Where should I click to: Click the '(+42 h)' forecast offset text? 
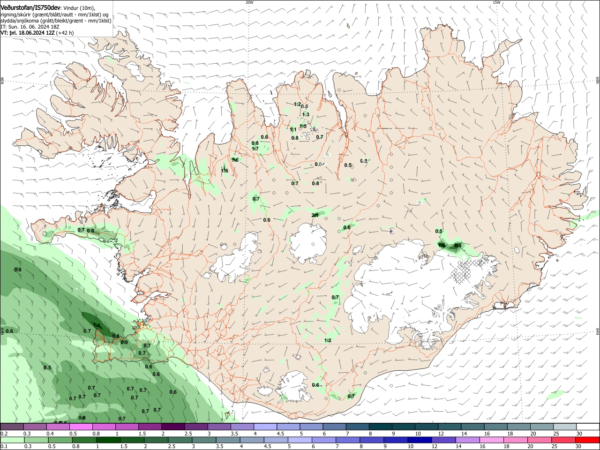point(65,33)
